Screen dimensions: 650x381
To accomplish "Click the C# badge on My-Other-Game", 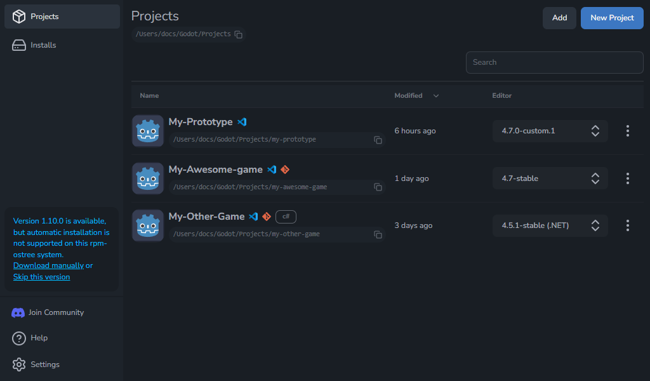I will click(286, 217).
